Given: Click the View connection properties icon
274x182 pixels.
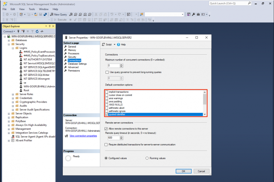Looking at the screenshot, I should click(66, 136).
